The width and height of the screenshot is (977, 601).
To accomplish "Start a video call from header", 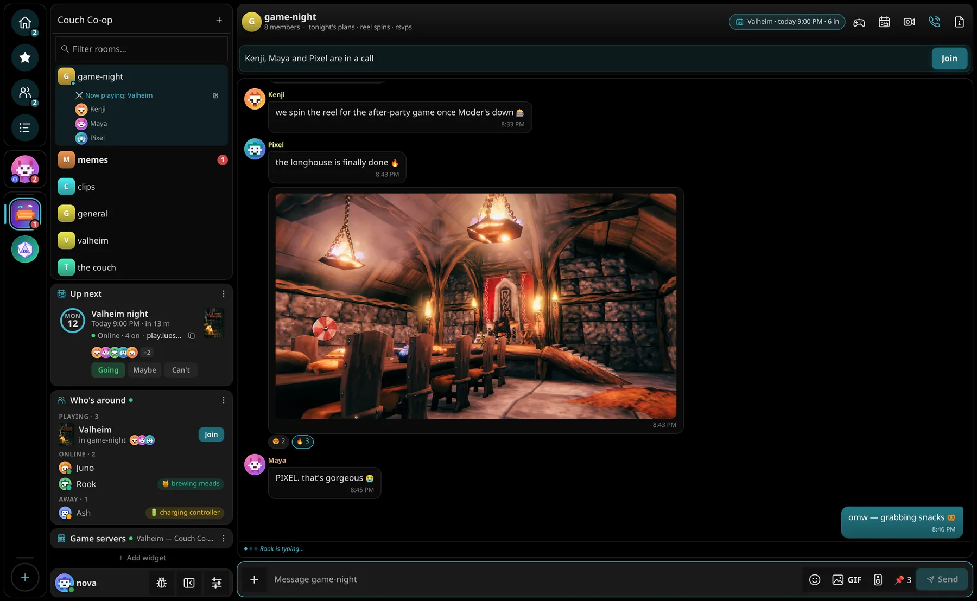I will point(909,22).
